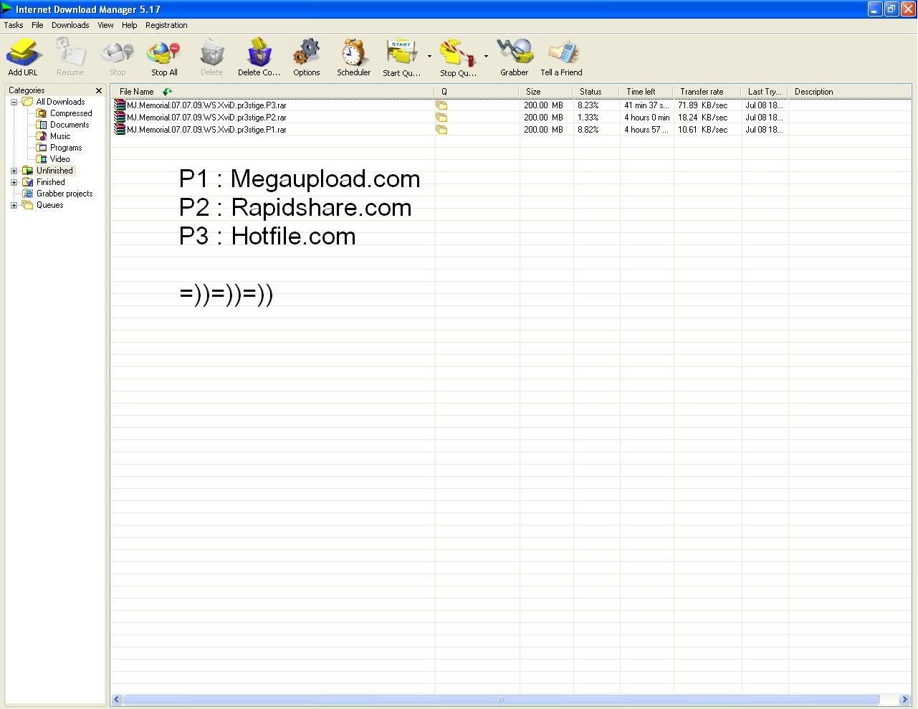Click the 1.33% status cell
The width and height of the screenshot is (918, 709).
tap(588, 118)
